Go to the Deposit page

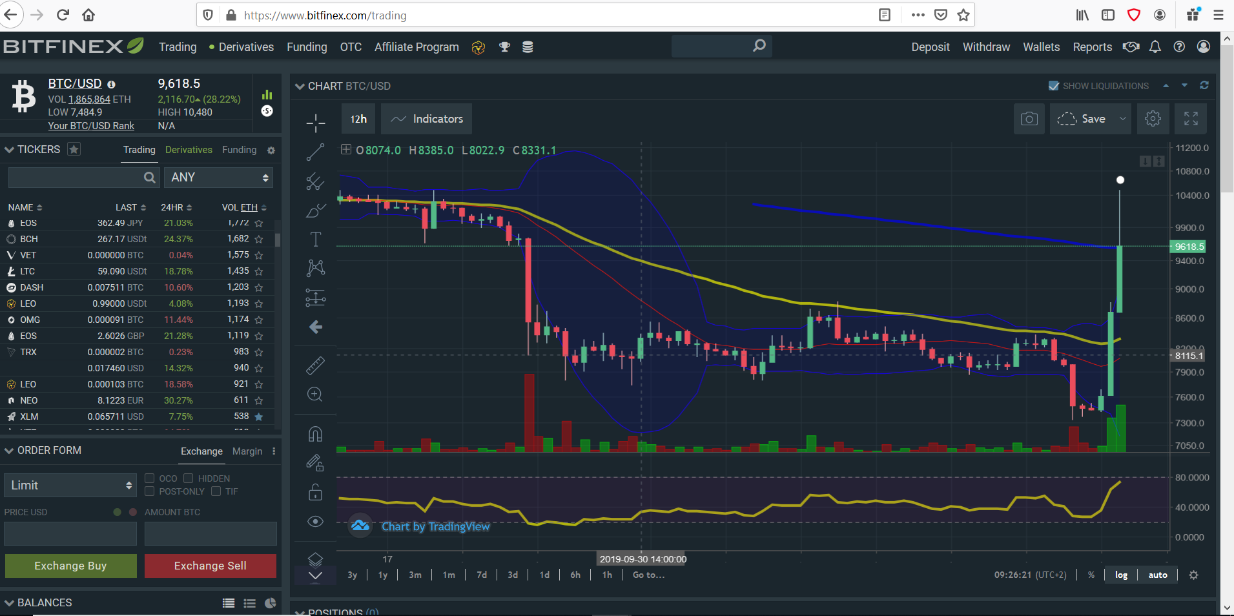pos(931,47)
